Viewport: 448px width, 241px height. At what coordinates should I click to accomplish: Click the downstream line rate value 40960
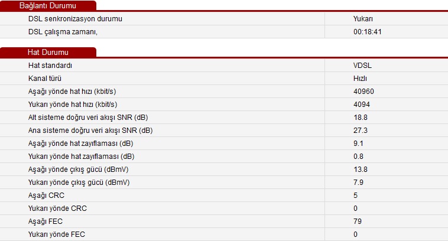point(363,92)
